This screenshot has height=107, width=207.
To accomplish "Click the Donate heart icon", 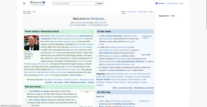I will coord(157,3).
